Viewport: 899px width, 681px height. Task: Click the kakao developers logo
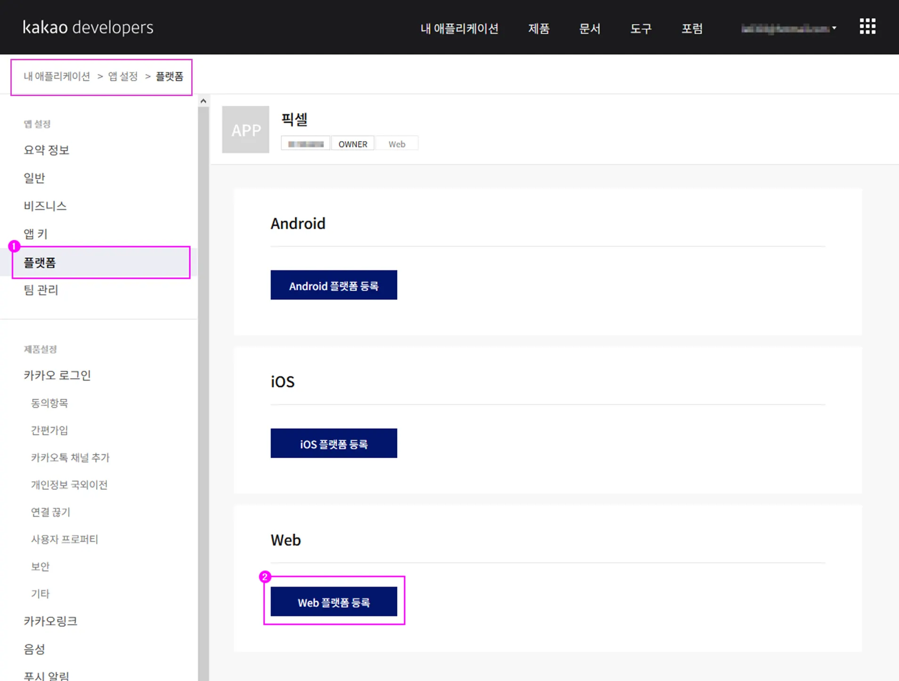point(88,27)
